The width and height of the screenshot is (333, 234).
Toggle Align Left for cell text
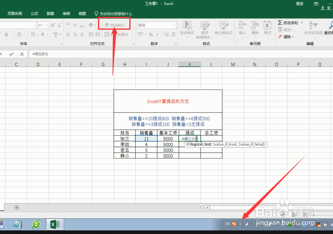68,35
